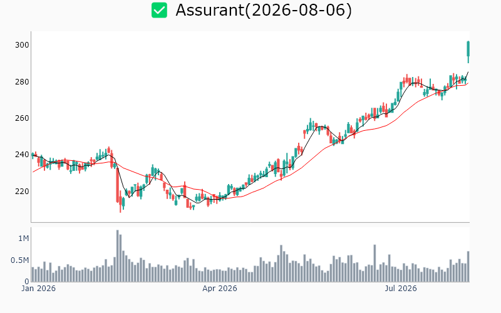Viewport: 501px width, 313px height.
Task: Click the Jan 2026 x-axis label
Action: tap(38, 289)
